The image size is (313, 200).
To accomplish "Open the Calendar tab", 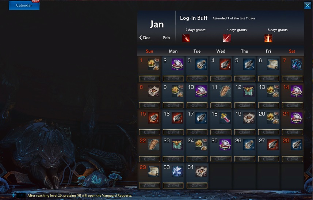I will coord(24,5).
